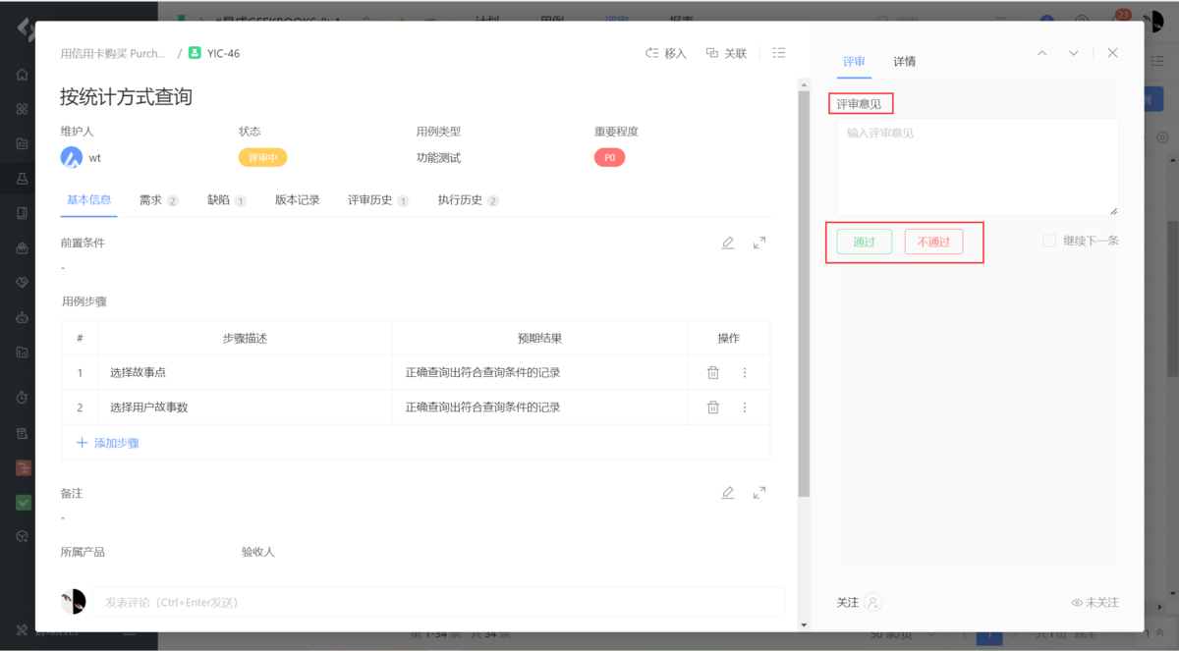Click the 输入评审意见 text area
Image resolution: width=1179 pixels, height=651 pixels.
coord(978,167)
